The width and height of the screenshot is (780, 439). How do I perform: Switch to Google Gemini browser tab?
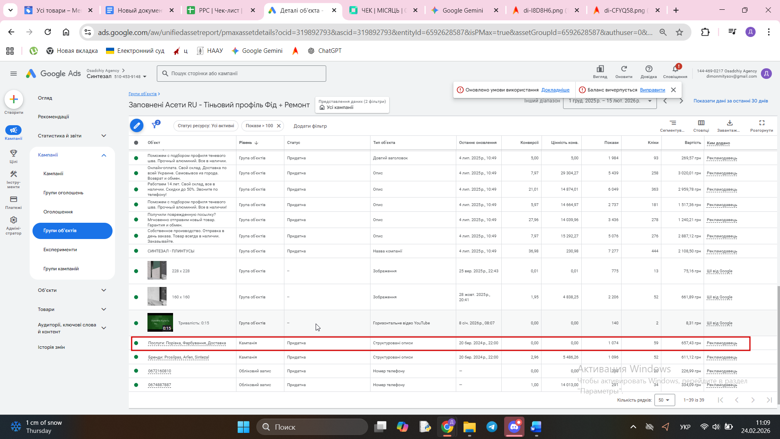(x=462, y=11)
